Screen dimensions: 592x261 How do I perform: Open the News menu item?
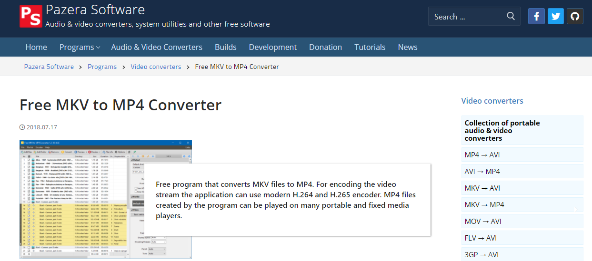tap(408, 47)
